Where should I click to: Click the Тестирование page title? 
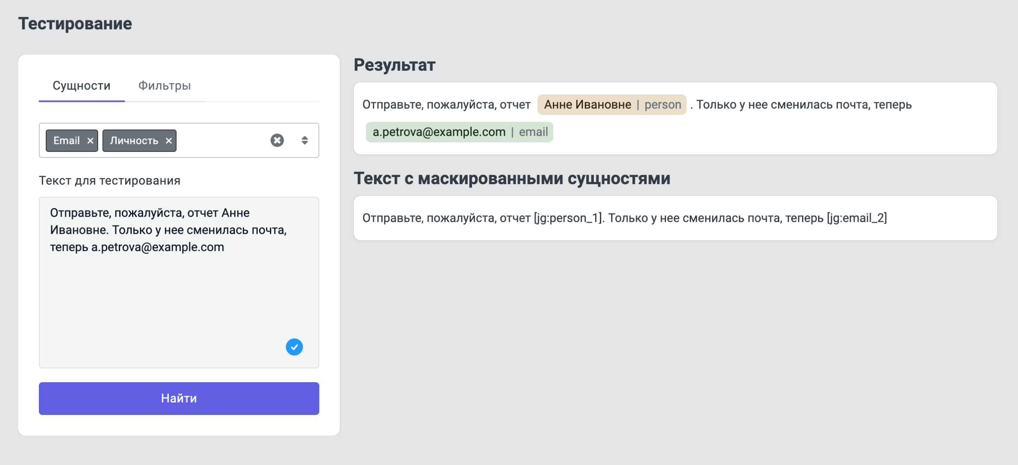(75, 24)
